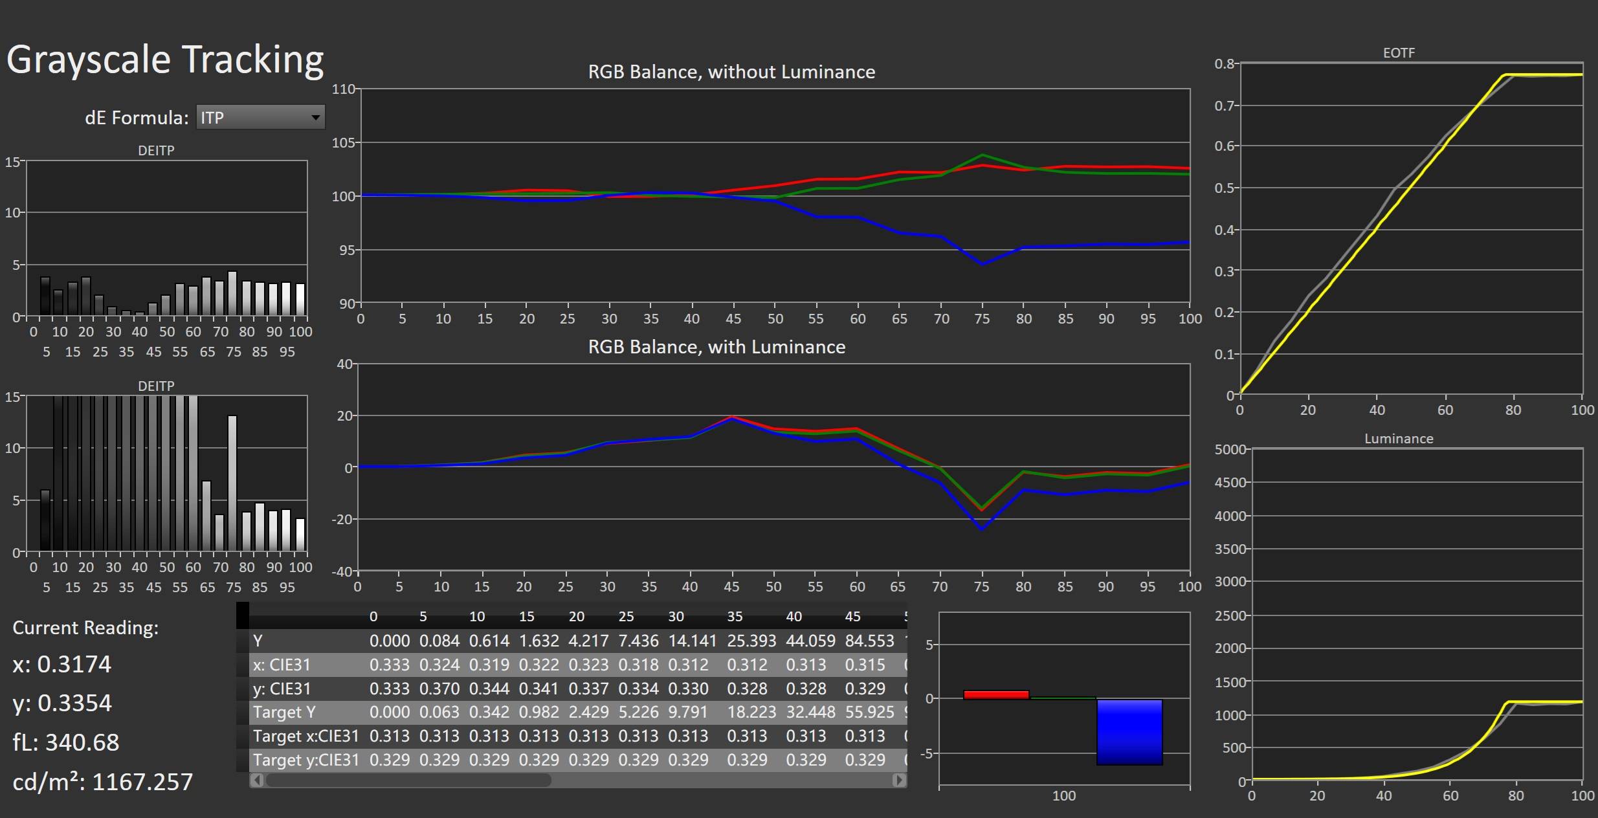
Task: Click the Y value cell 84.553
Action: pos(869,641)
